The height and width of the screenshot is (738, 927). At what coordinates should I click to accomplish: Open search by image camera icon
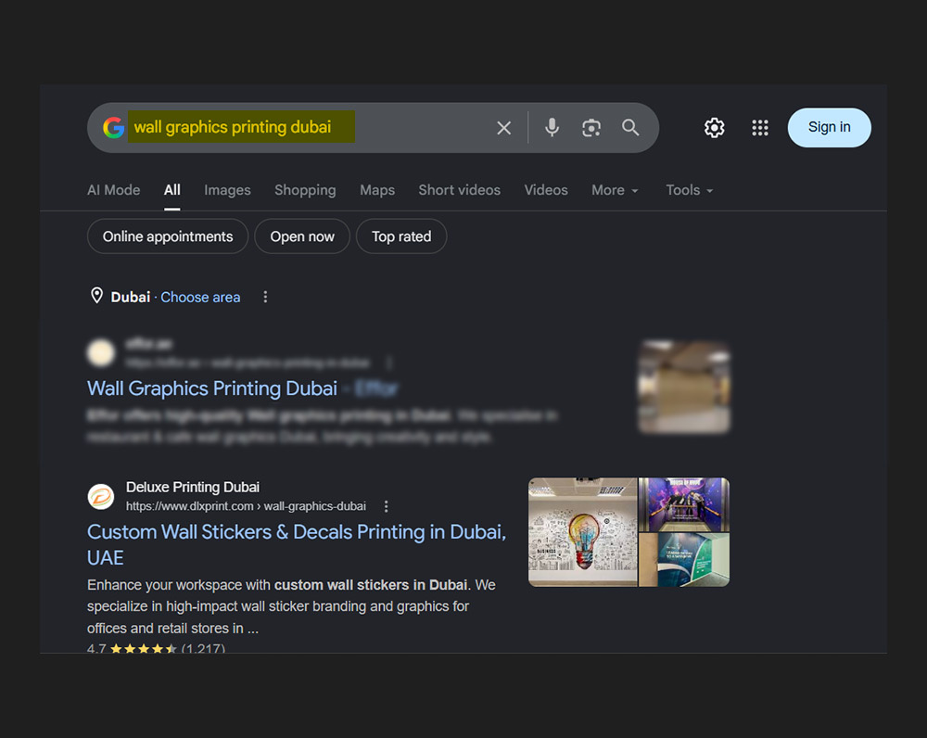click(x=591, y=128)
